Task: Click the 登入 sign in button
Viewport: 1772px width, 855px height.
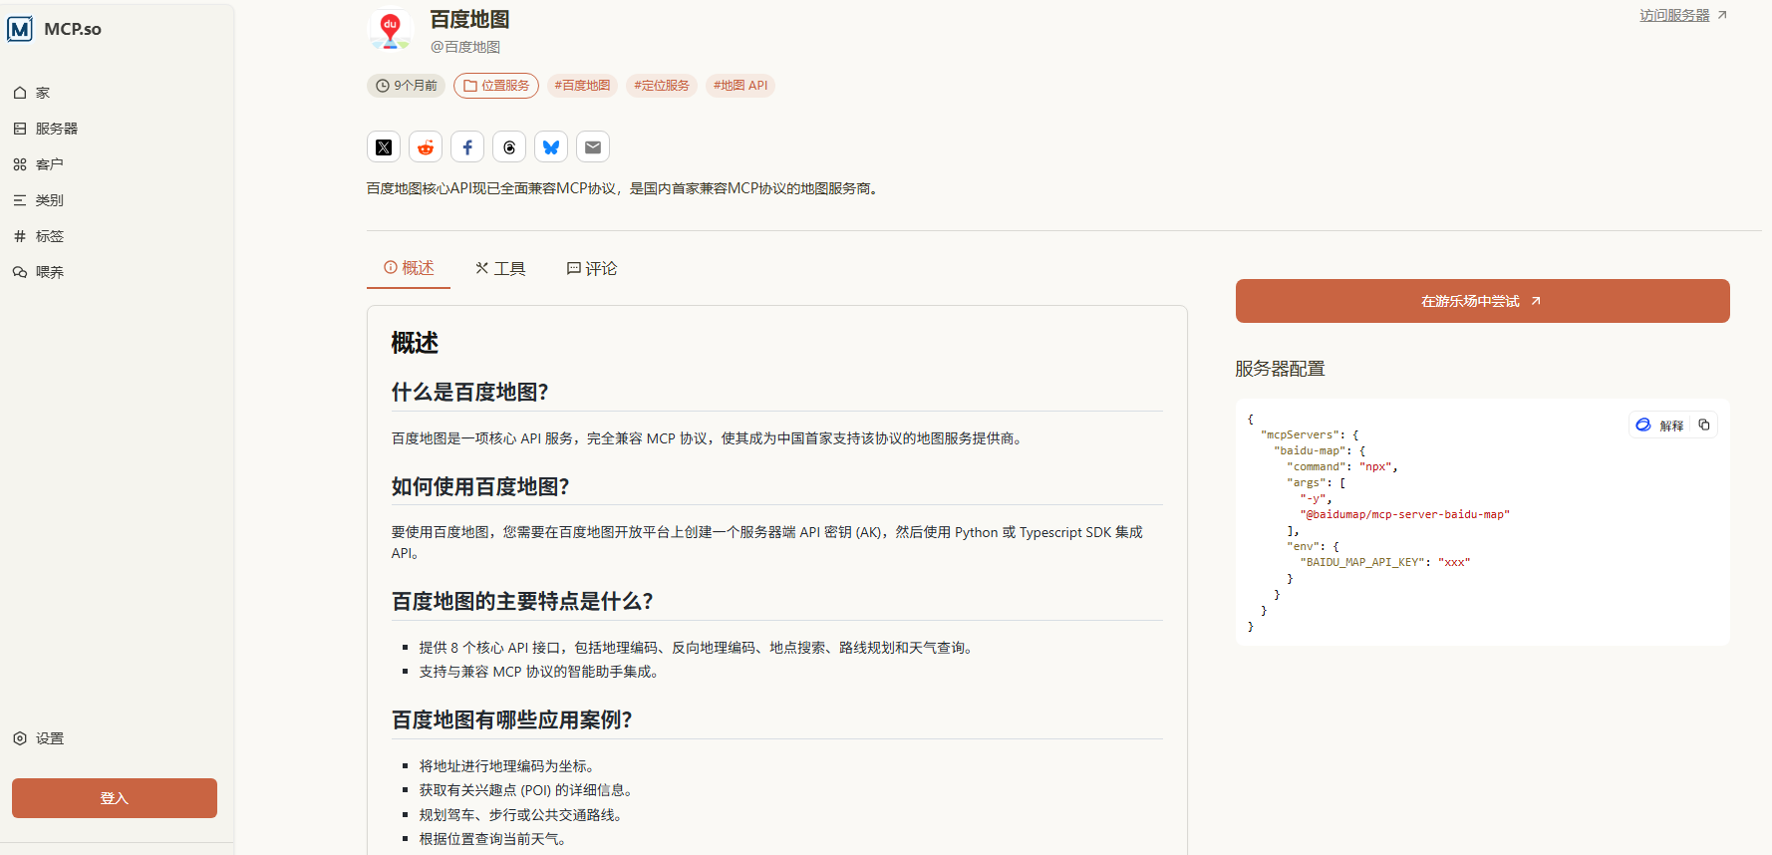Action: click(x=115, y=798)
